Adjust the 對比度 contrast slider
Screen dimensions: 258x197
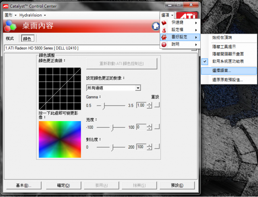coord(112,147)
